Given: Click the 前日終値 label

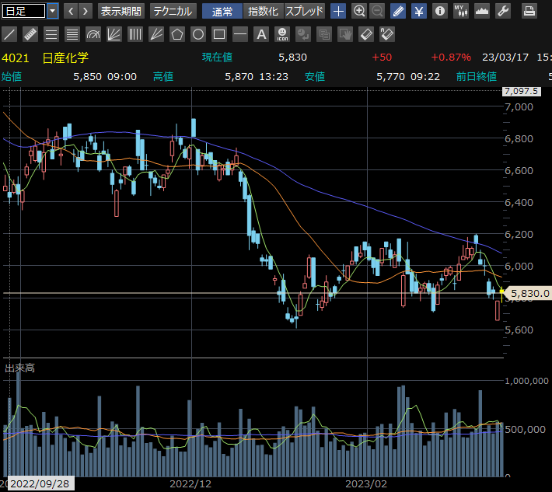Looking at the screenshot, I should [477, 76].
